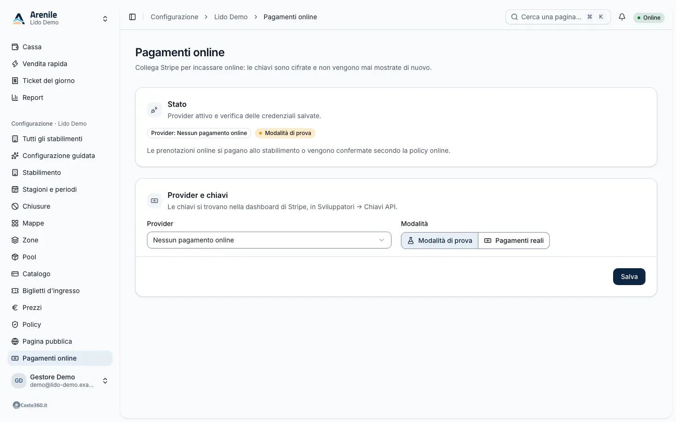The height and width of the screenshot is (422, 676).
Task: Click the Ticket del giorno receipt icon
Action: coord(15,81)
